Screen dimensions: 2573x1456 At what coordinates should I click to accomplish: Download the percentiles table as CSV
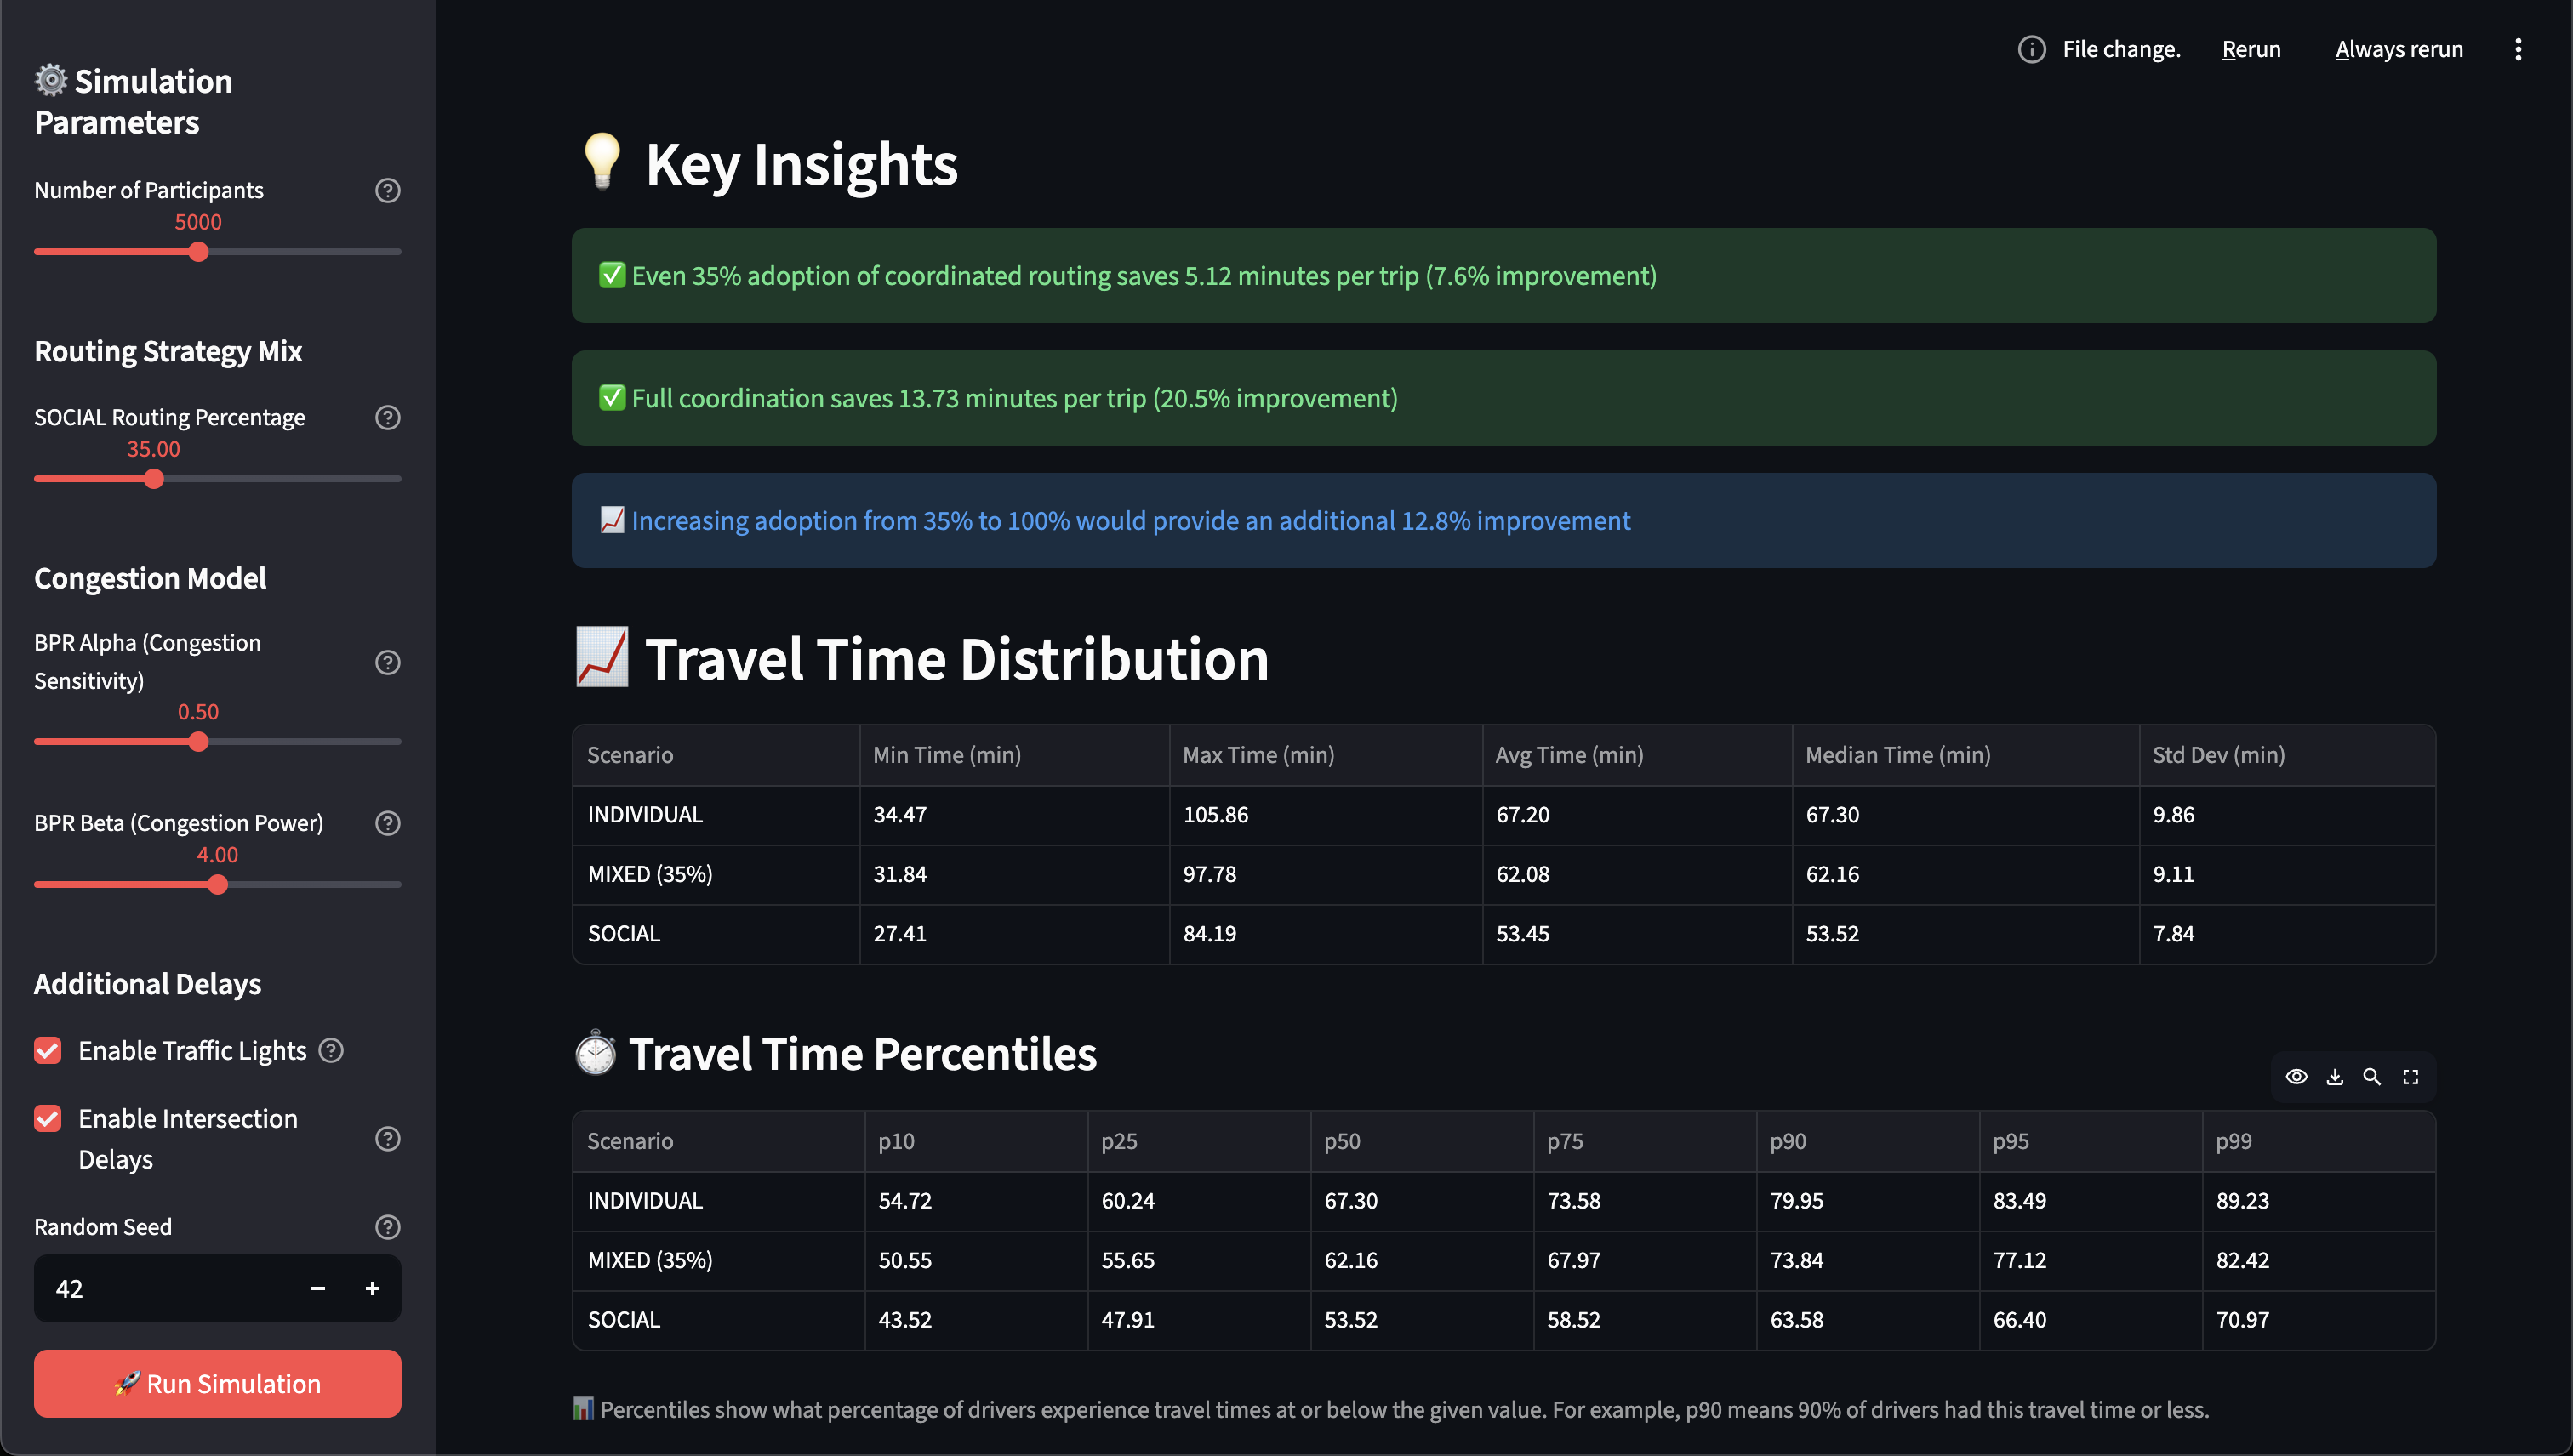(x=2334, y=1077)
